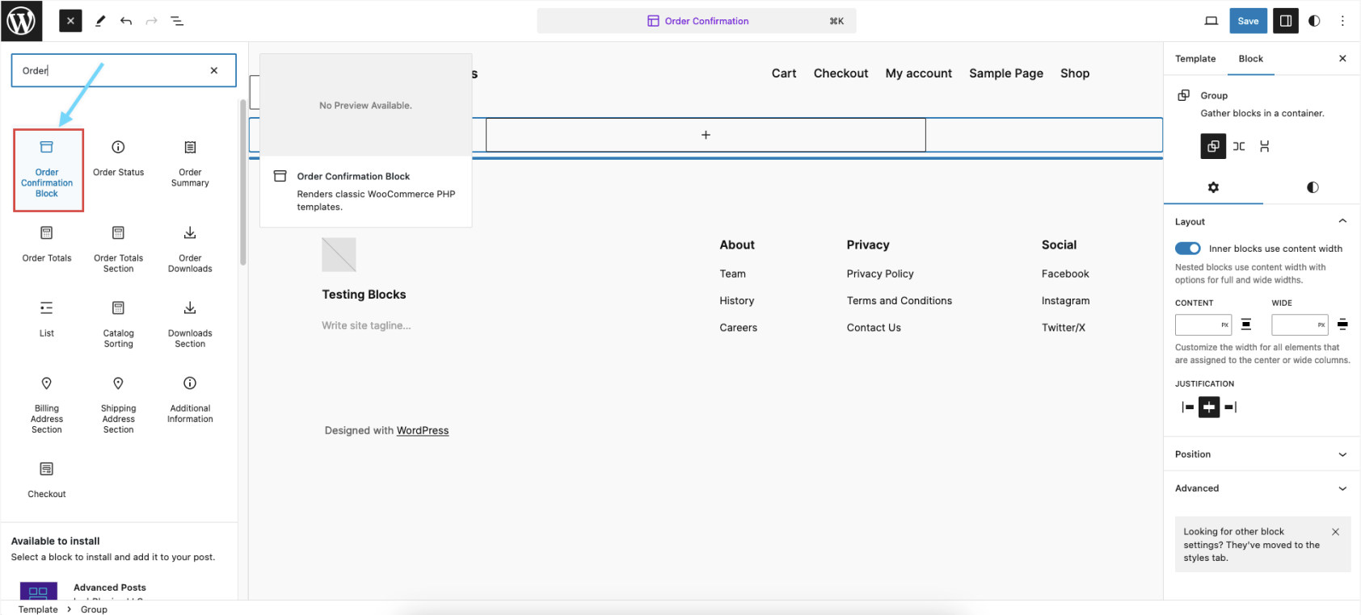Image resolution: width=1361 pixels, height=615 pixels.
Task: Insert the Billing Address Section block
Action: [47, 405]
